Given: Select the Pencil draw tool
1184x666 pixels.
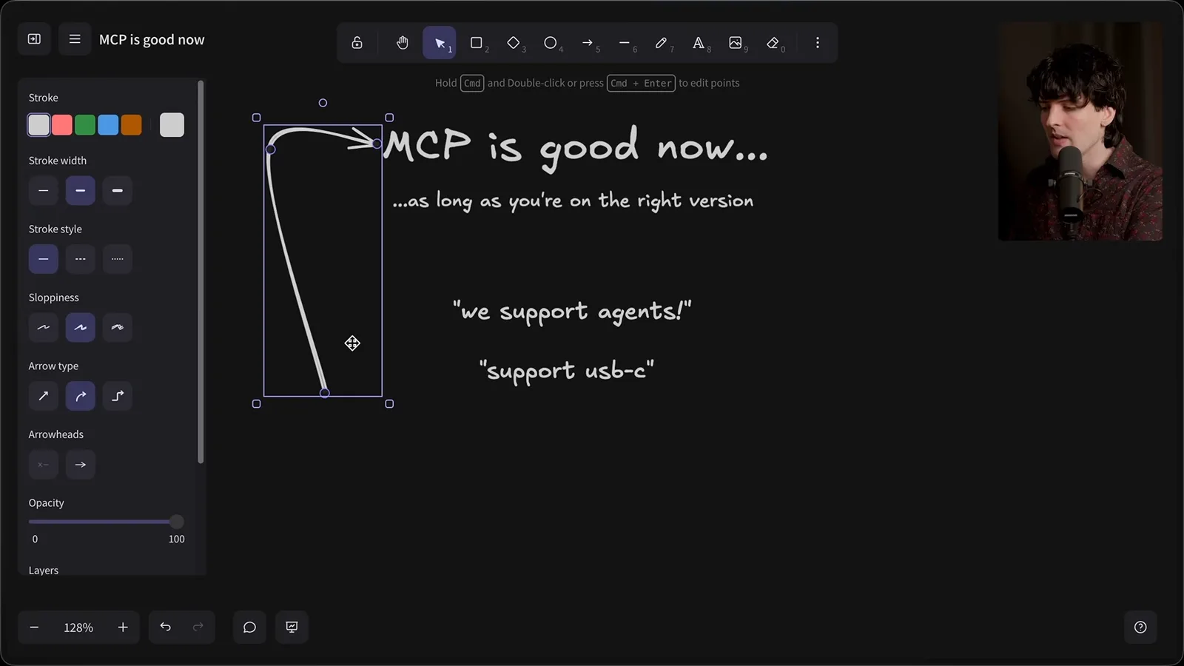Looking at the screenshot, I should [x=662, y=43].
